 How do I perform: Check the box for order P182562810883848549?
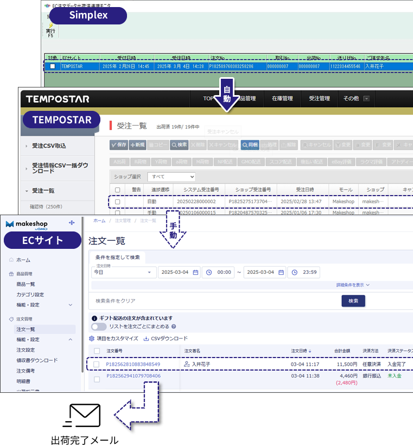point(97,364)
